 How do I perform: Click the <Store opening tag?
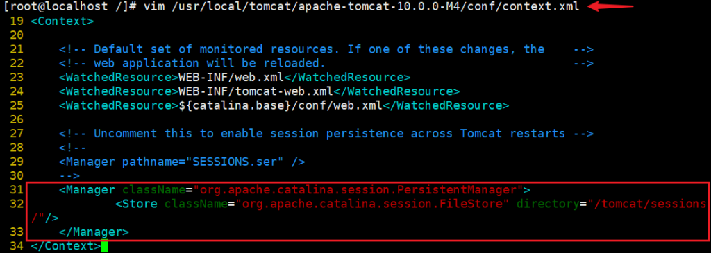coord(137,204)
